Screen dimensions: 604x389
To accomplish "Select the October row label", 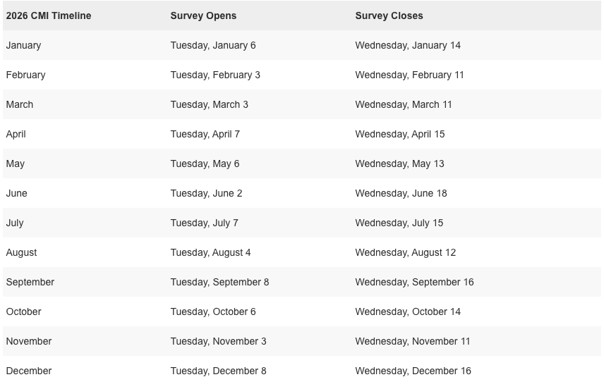I will coord(24,311).
